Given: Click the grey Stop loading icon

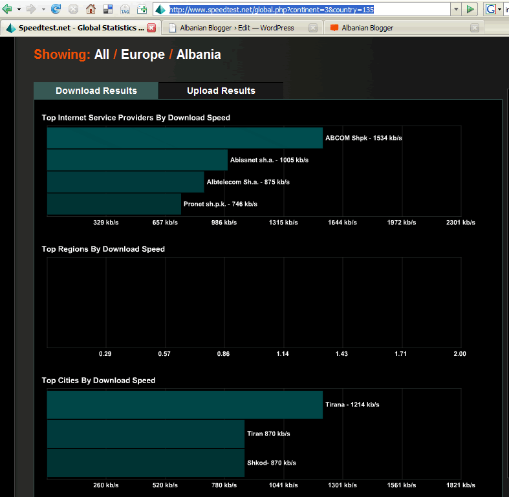Looking at the screenshot, I should (x=73, y=9).
